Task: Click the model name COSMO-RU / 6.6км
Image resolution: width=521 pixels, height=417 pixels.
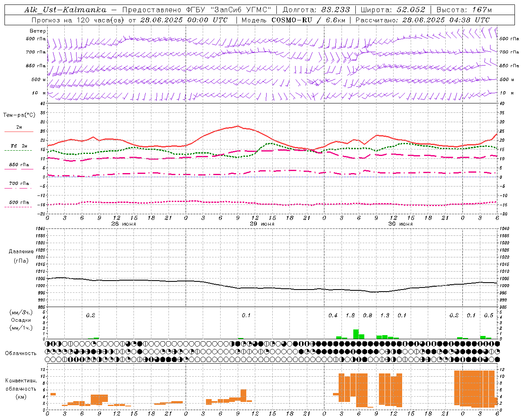Action: (x=308, y=20)
